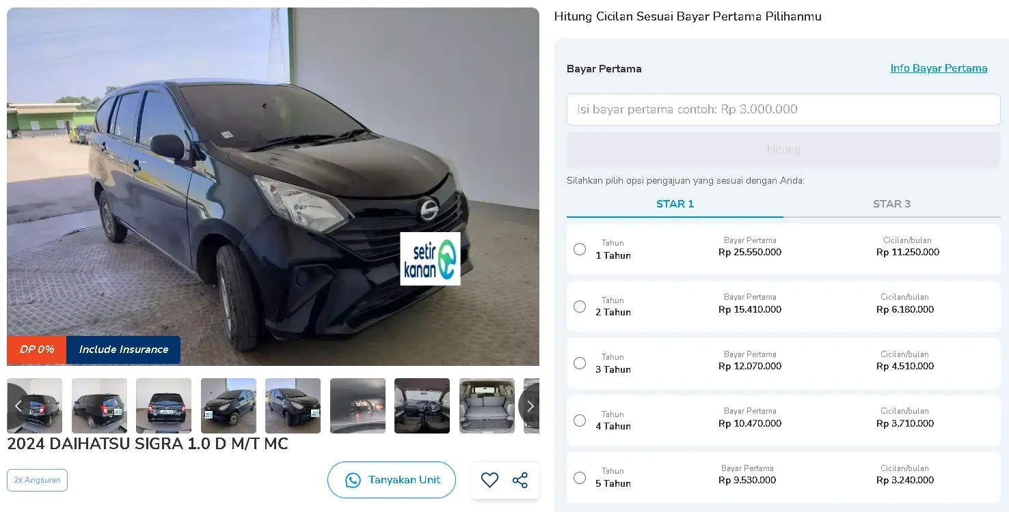This screenshot has width=1009, height=512.
Task: Click the share icon
Action: click(520, 480)
